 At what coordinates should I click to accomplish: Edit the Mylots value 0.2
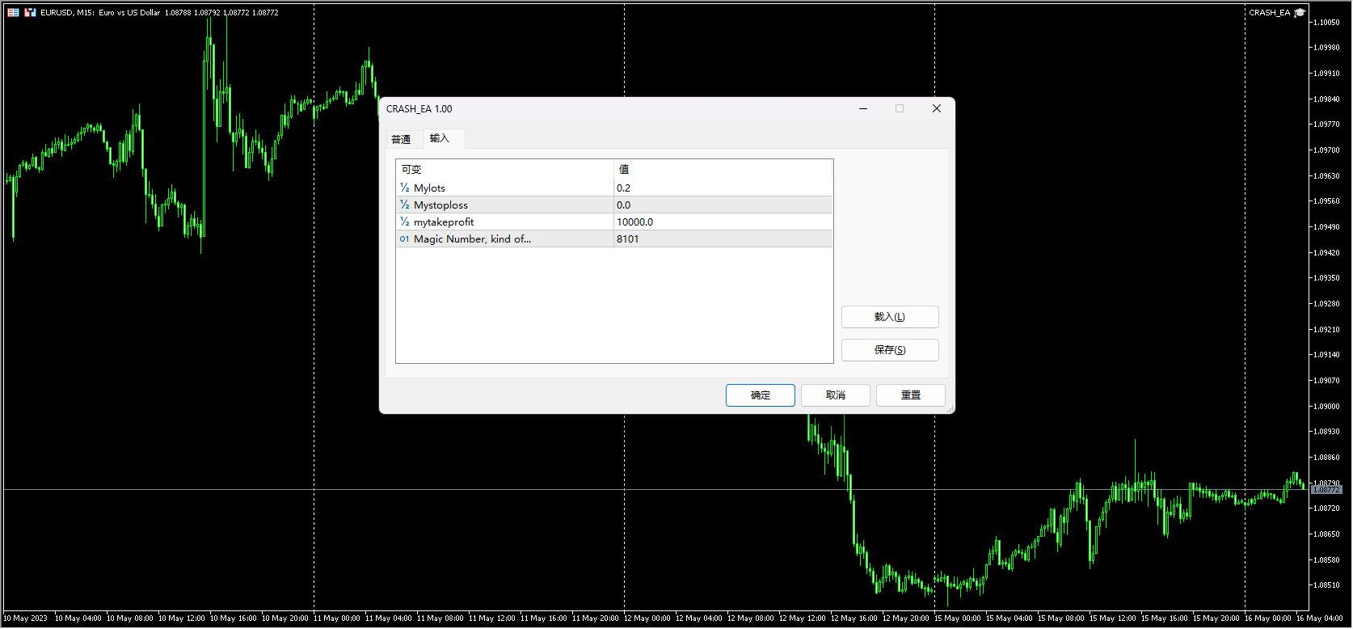pyautogui.click(x=723, y=188)
